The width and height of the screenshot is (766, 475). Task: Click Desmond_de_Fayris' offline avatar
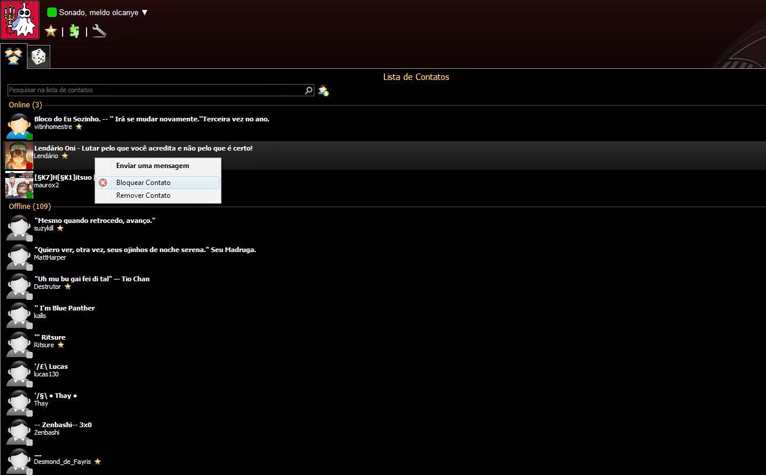(19, 461)
